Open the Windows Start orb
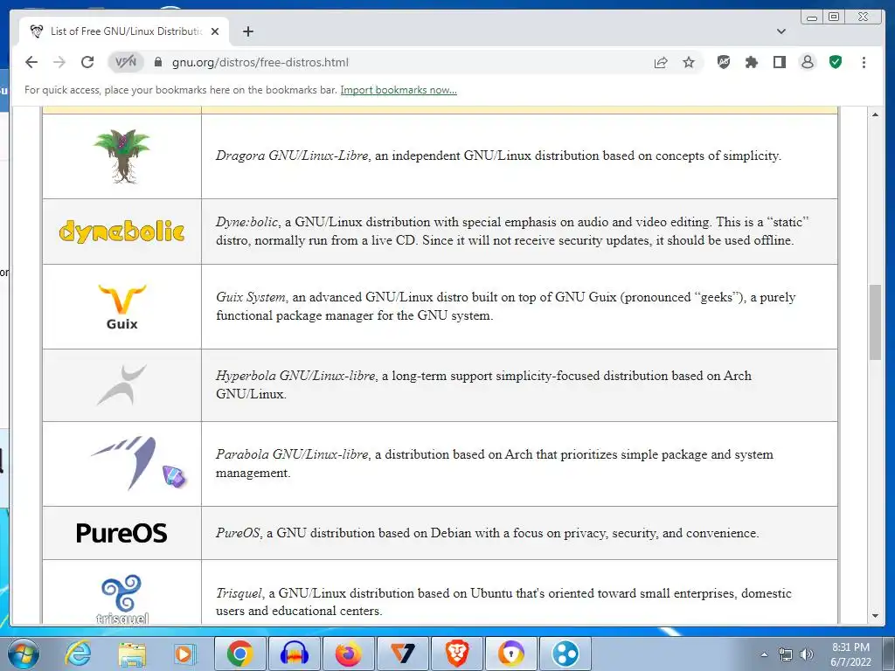The image size is (895, 671). 23,654
